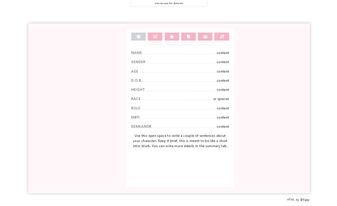Select the star tab icon

172,36
